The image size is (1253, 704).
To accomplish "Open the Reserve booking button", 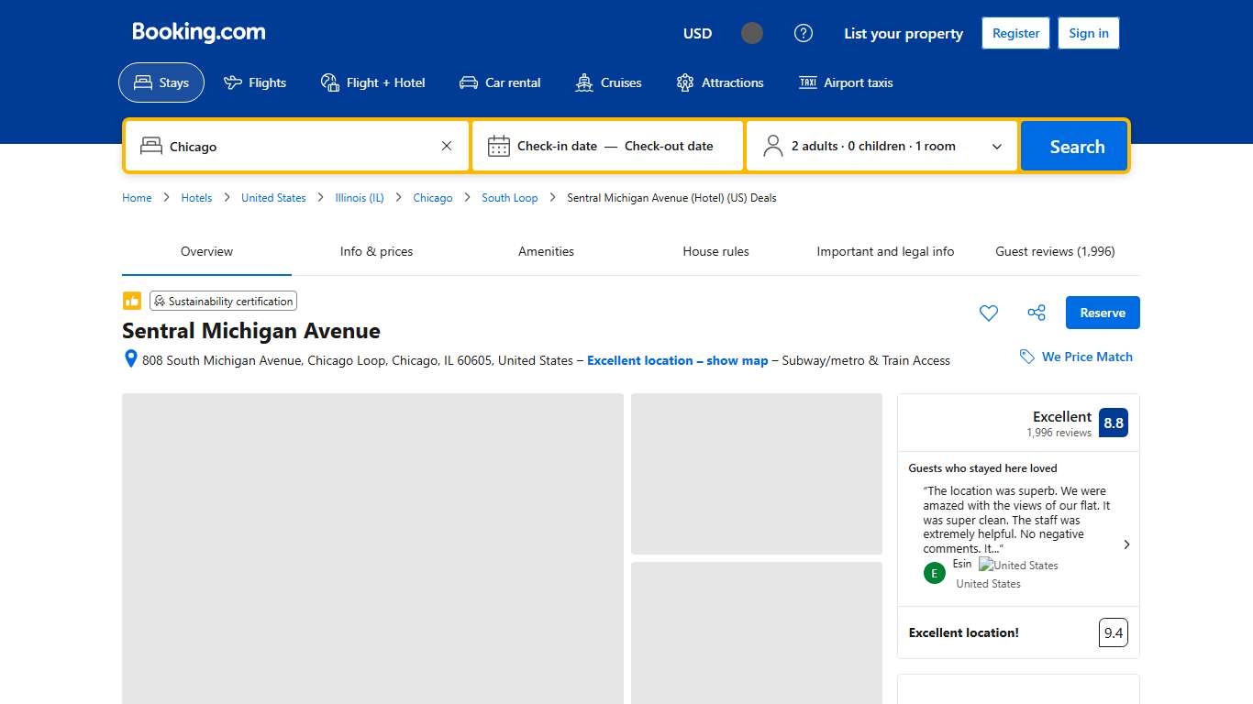I will (x=1103, y=313).
